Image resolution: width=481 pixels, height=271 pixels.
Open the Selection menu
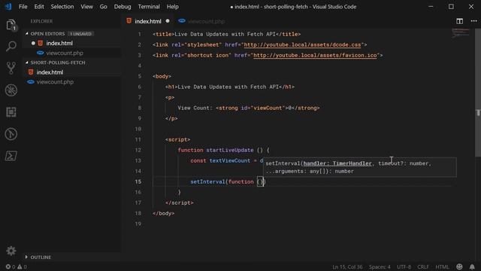coord(62,7)
